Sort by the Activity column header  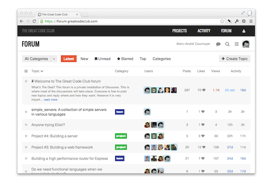(x=236, y=71)
